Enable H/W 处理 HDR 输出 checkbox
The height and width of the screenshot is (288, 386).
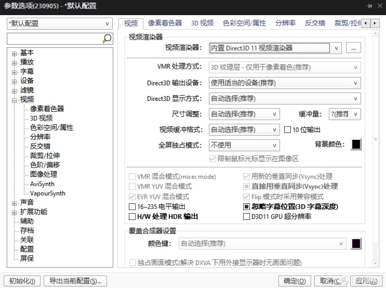pos(132,216)
